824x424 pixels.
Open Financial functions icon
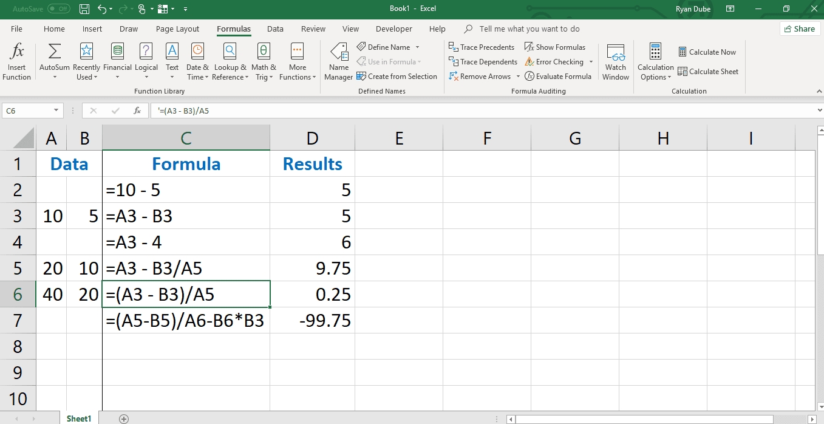pos(118,51)
